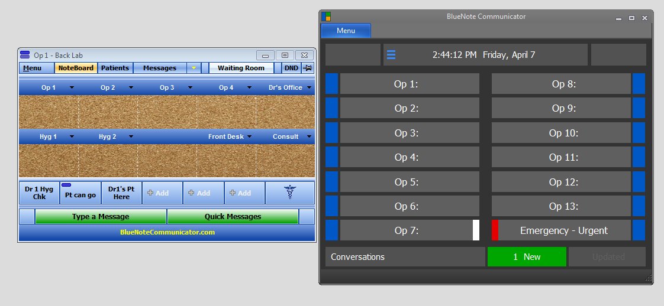
Task: Expand the Consult dropdown arrow
Action: tap(309, 136)
